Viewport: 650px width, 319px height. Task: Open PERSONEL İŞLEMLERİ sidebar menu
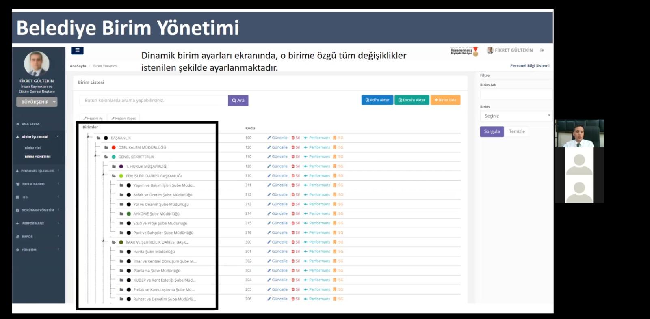click(37, 171)
